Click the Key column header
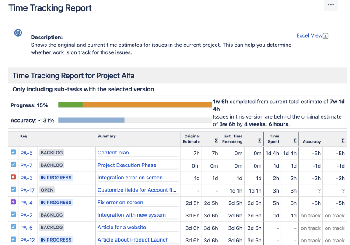Screen dimensions: 350x245 (x=24, y=136)
